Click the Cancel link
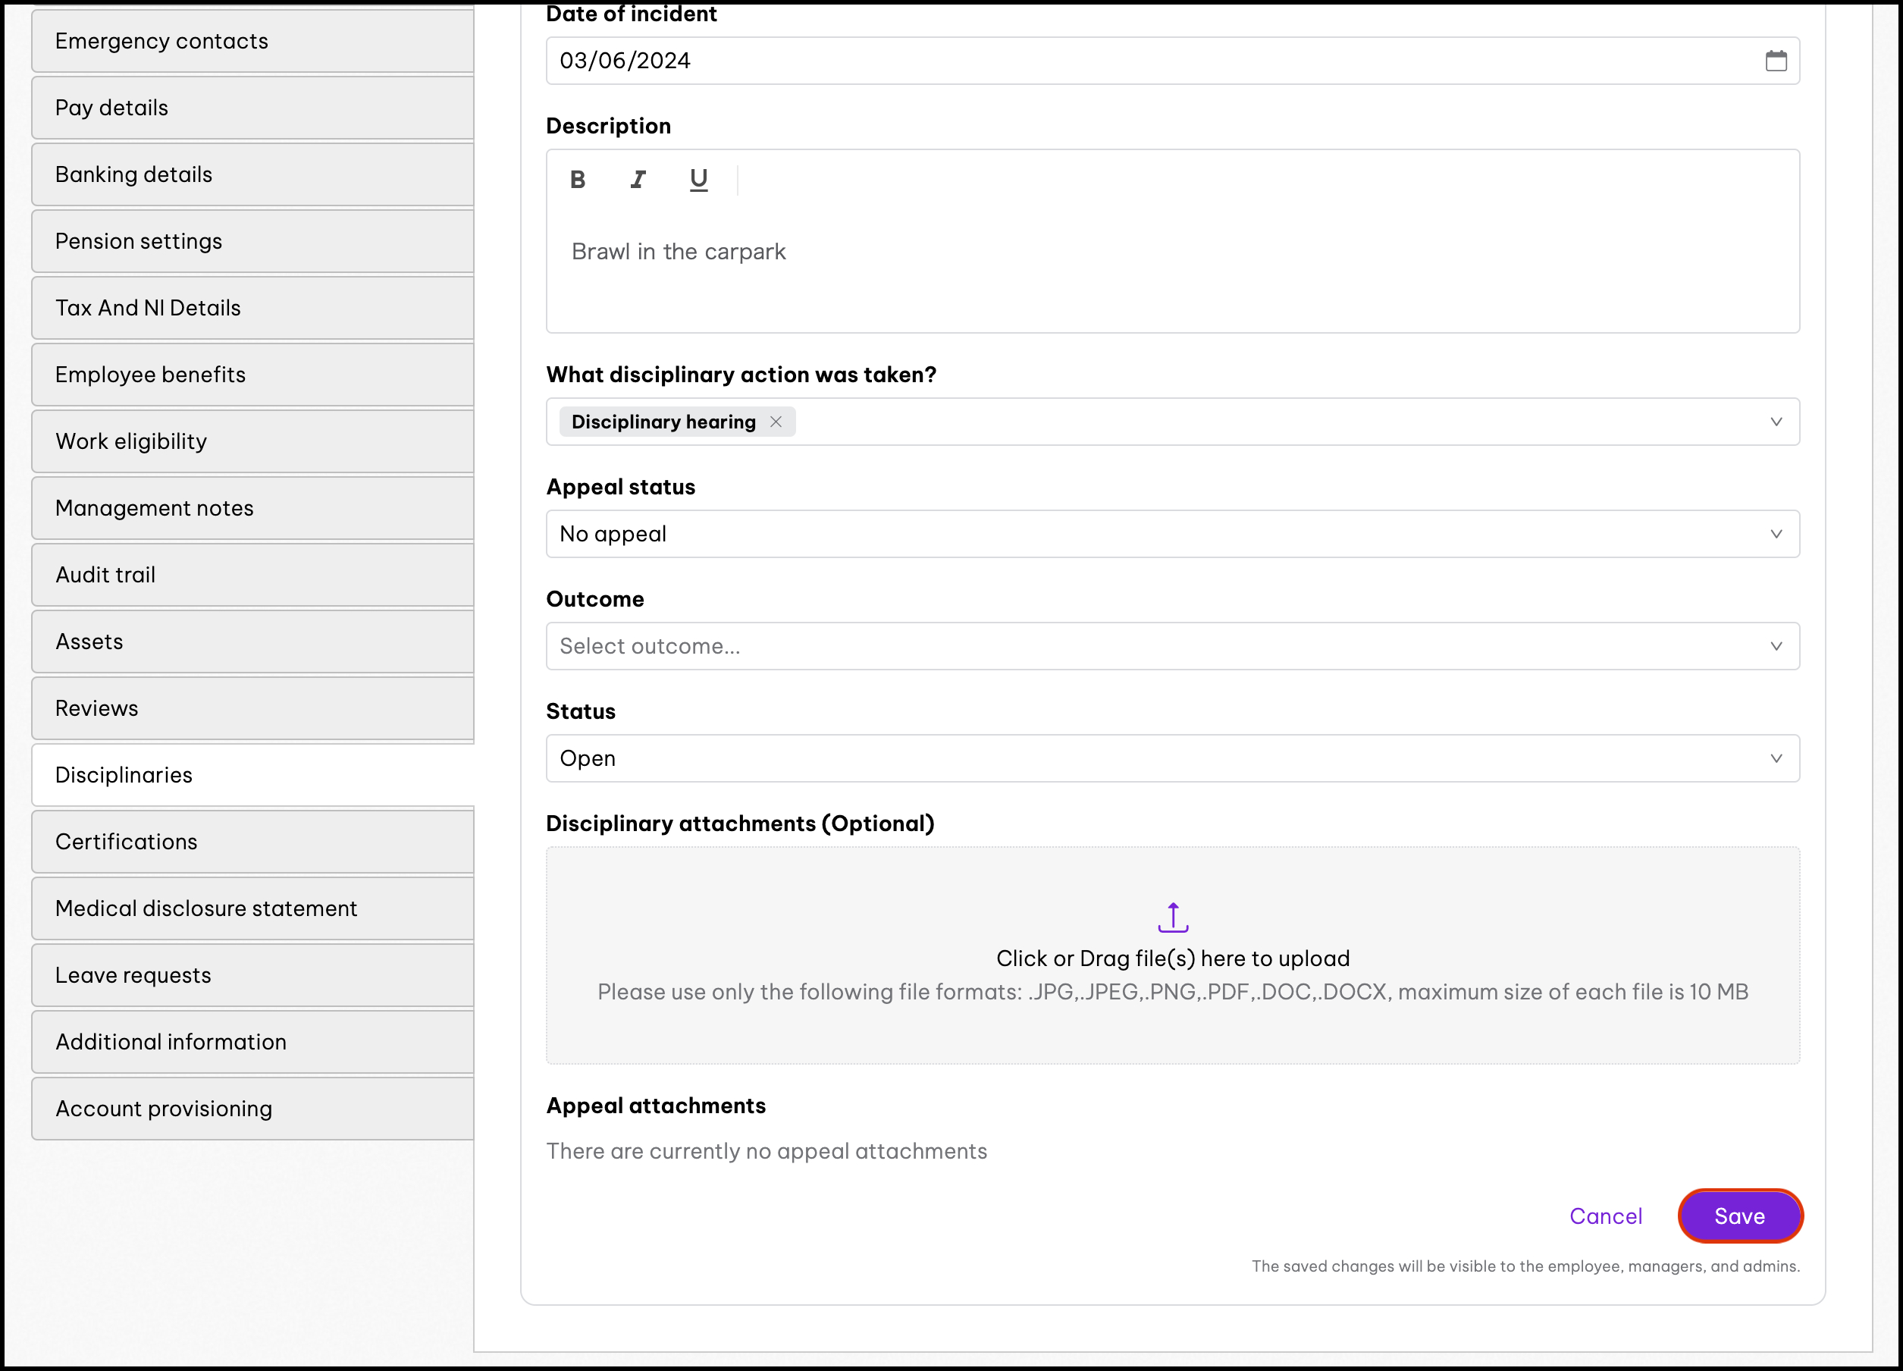This screenshot has height=1371, width=1903. (1605, 1216)
